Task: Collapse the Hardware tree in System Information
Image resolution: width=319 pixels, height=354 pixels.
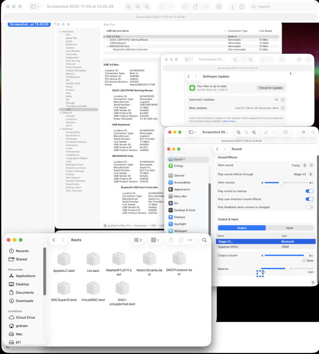Action: coord(60,32)
